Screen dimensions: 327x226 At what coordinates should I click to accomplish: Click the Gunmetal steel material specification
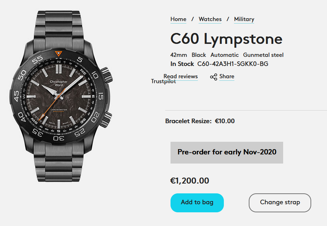pyautogui.click(x=263, y=55)
